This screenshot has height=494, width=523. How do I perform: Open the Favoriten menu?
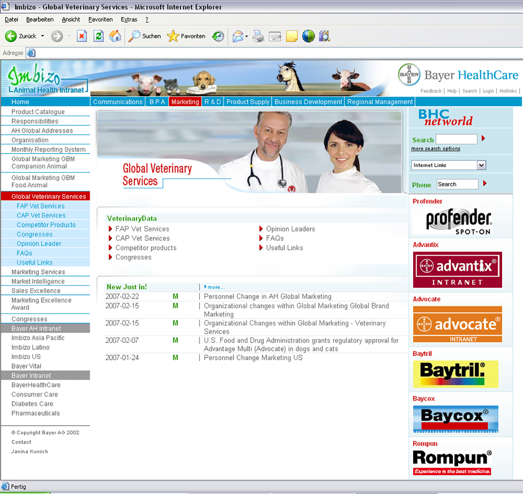[100, 20]
